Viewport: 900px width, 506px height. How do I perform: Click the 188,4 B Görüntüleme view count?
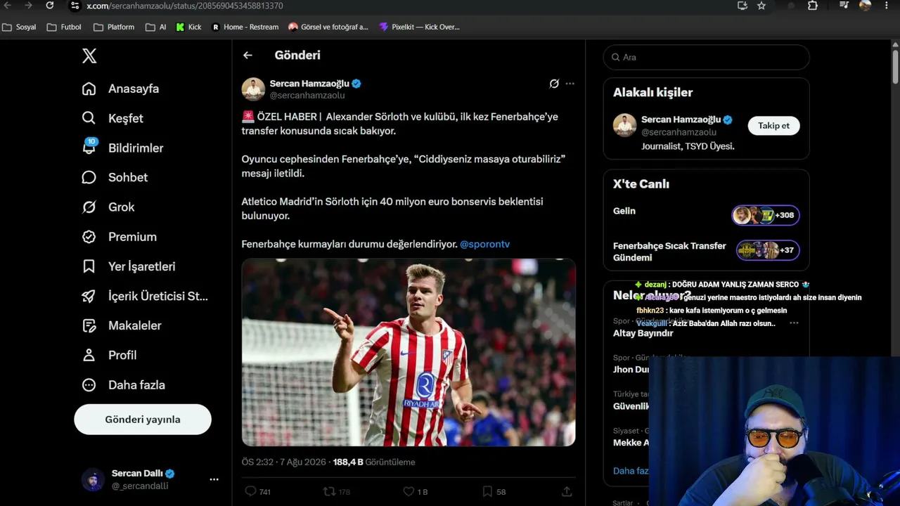click(x=374, y=462)
